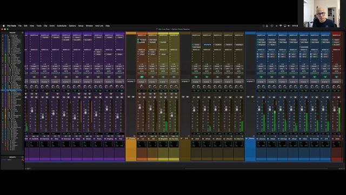Open the Clip menu

click(45, 26)
